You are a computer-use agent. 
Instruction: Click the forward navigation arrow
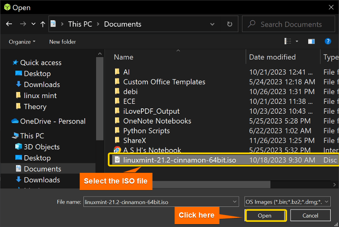point(23,24)
